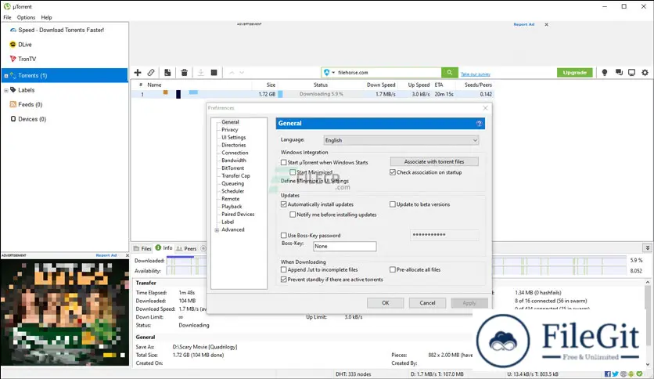Click the shield search provider icon
Screen dimensions: 654x379
click(x=327, y=73)
